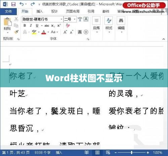
Task: Copy selection with the copy icon
Action: (16, 26)
